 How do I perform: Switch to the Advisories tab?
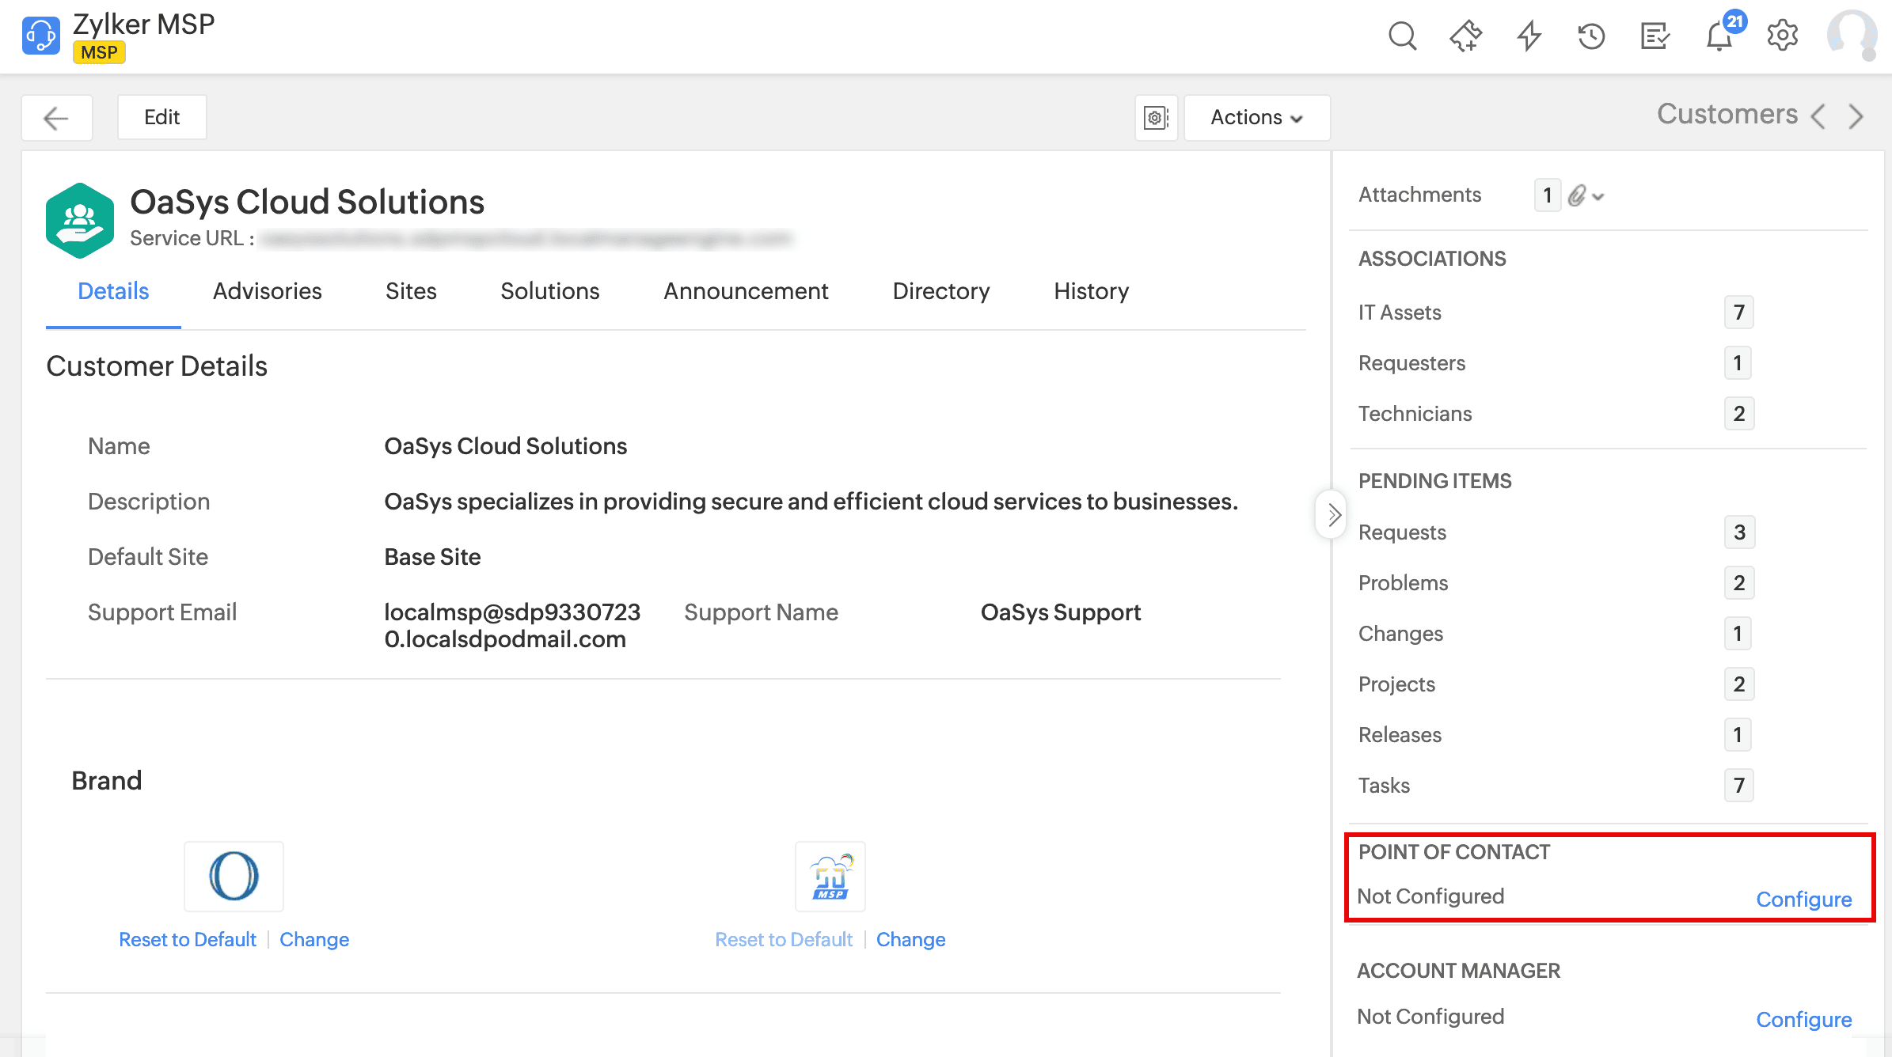tap(267, 291)
